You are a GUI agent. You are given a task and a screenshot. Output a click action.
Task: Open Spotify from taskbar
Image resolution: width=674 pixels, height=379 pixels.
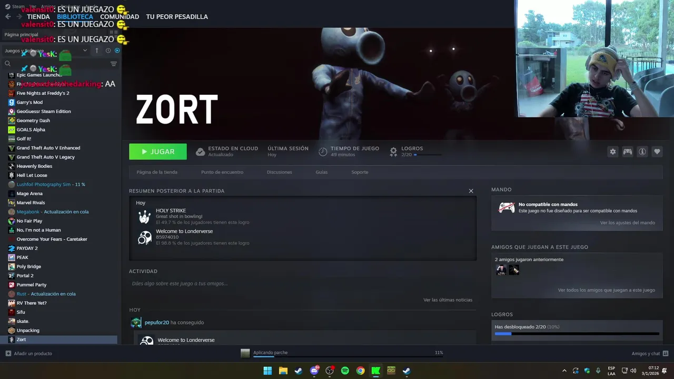[345, 371]
